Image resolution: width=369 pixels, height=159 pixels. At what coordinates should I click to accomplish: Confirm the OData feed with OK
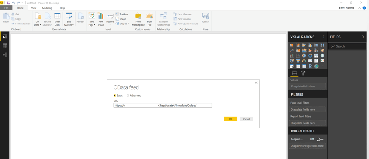[231, 119]
